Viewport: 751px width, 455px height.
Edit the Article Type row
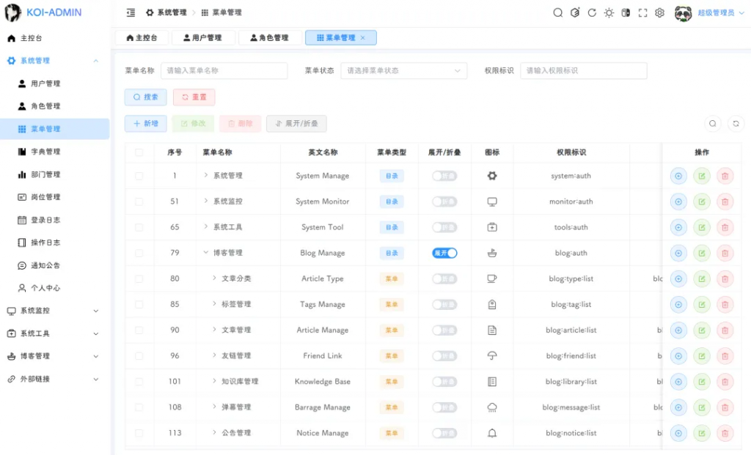(x=702, y=279)
